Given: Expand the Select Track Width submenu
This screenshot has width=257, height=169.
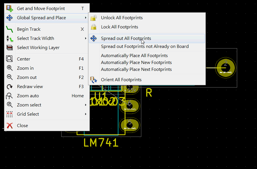Looking at the screenshot, I should pos(85,38).
